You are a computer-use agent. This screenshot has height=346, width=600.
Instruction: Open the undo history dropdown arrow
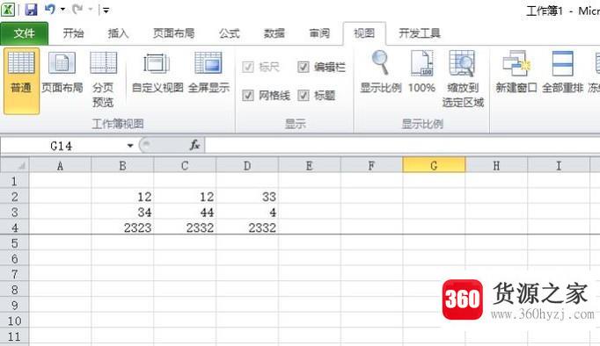coord(62,10)
